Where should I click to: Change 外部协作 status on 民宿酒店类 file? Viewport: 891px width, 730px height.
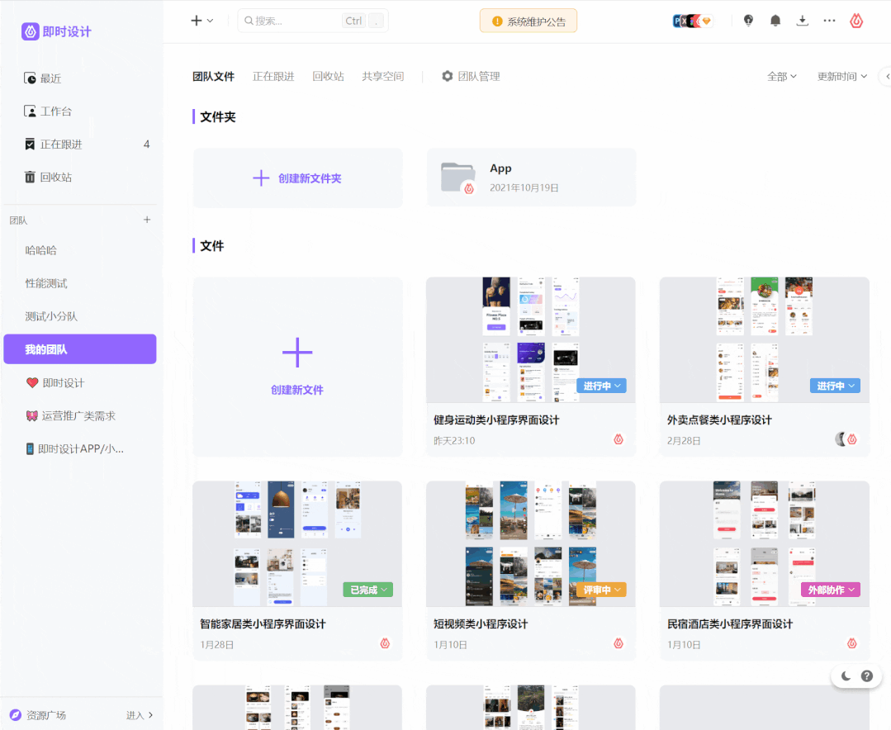tap(831, 590)
